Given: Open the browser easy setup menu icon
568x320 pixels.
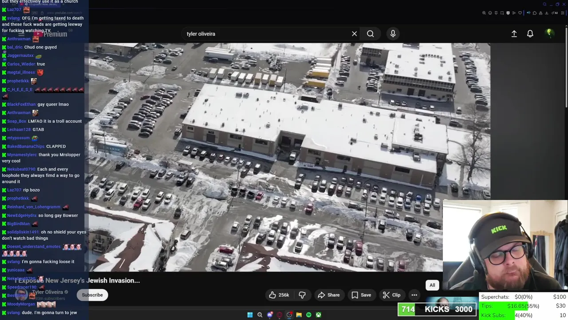Looking at the screenshot, I should tap(563, 13).
